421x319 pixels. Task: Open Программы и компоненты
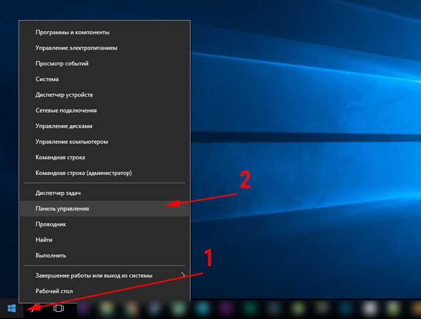tap(104, 32)
